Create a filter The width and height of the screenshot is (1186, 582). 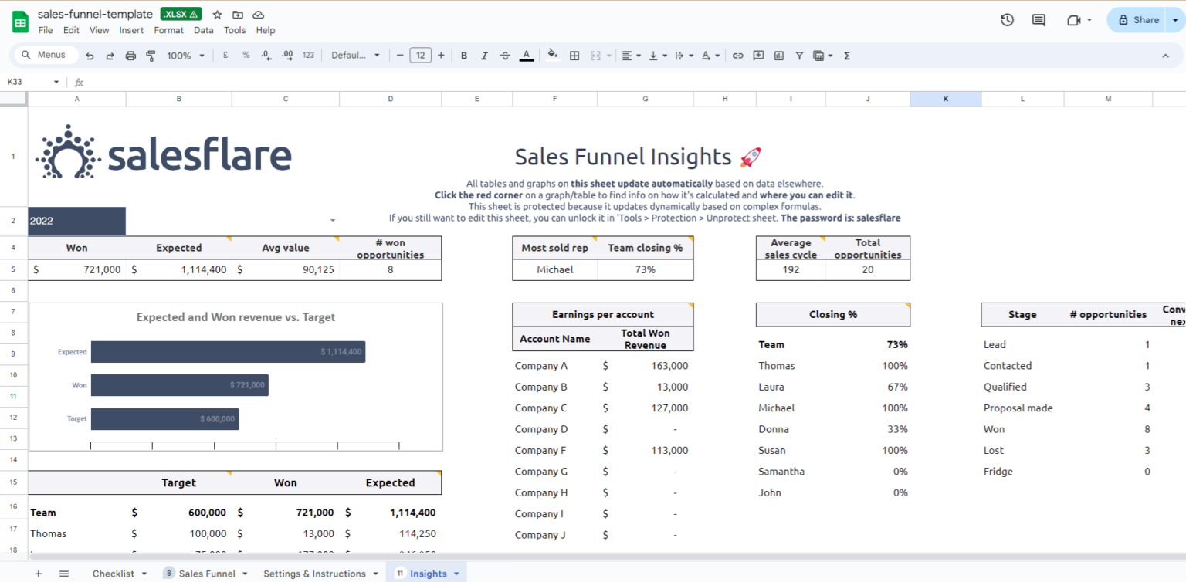(799, 55)
